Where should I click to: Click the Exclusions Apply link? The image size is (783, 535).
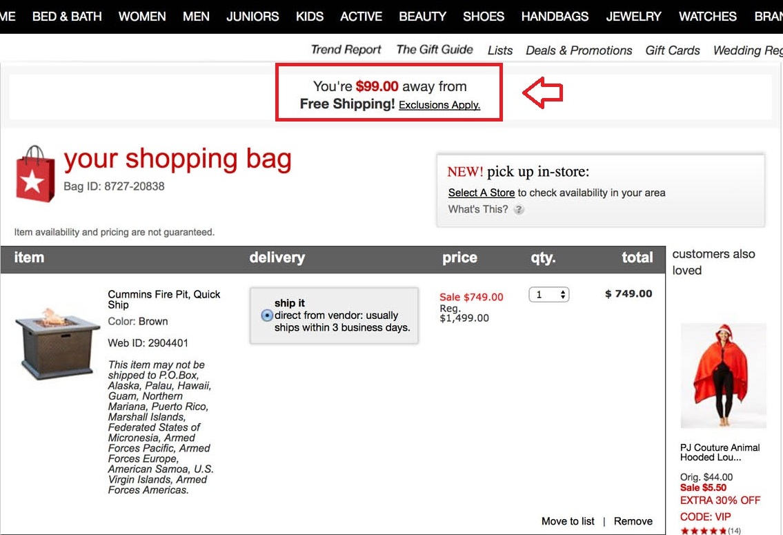click(439, 105)
